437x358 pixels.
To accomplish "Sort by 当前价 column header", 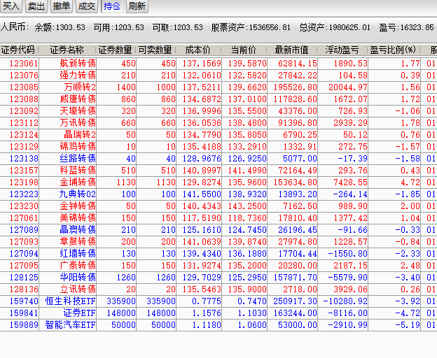I will tap(244, 50).
